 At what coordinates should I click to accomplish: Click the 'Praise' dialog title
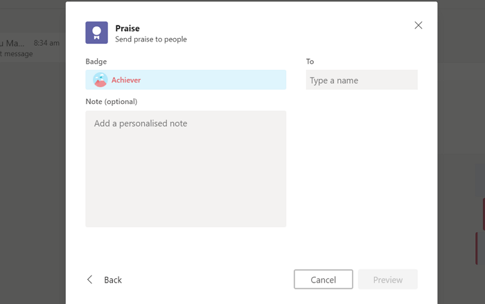(127, 28)
